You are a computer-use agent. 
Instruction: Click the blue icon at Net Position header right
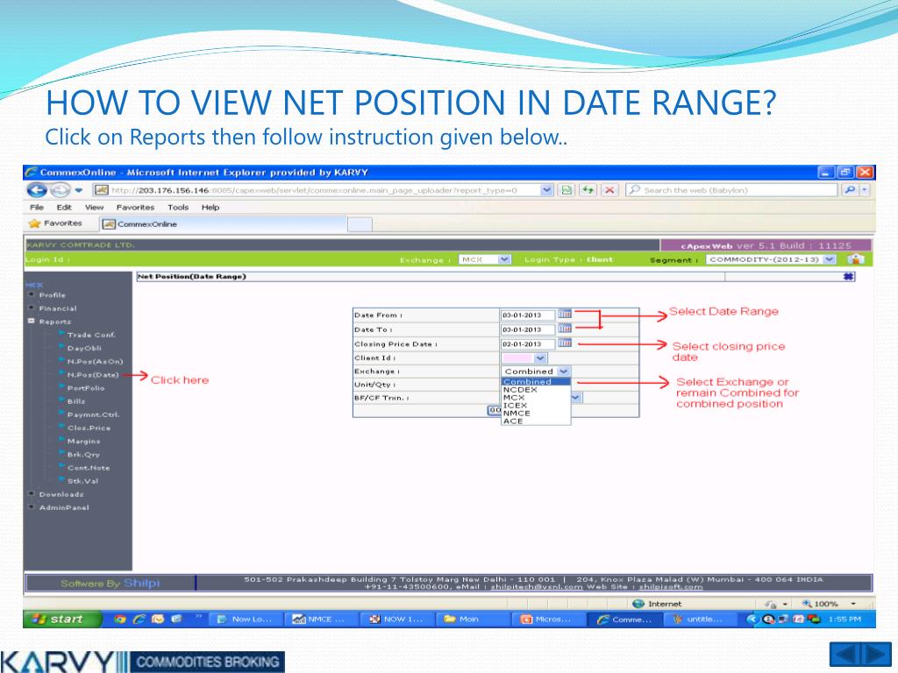[848, 276]
